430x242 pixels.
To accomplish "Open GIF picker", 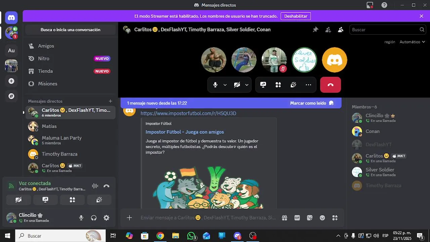I will pyautogui.click(x=297, y=218).
